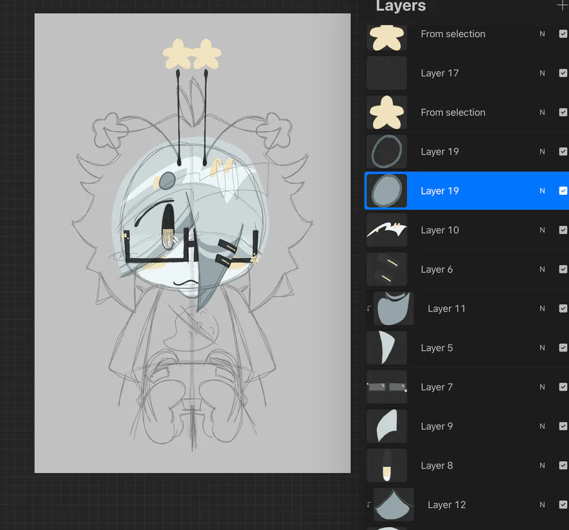Screen dimensions: 569x530
Task: Tap the ring outline thumbnail of Layer 19
Action: pos(387,151)
